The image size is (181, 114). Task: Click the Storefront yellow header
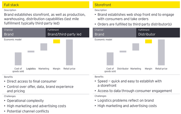click(136, 5)
